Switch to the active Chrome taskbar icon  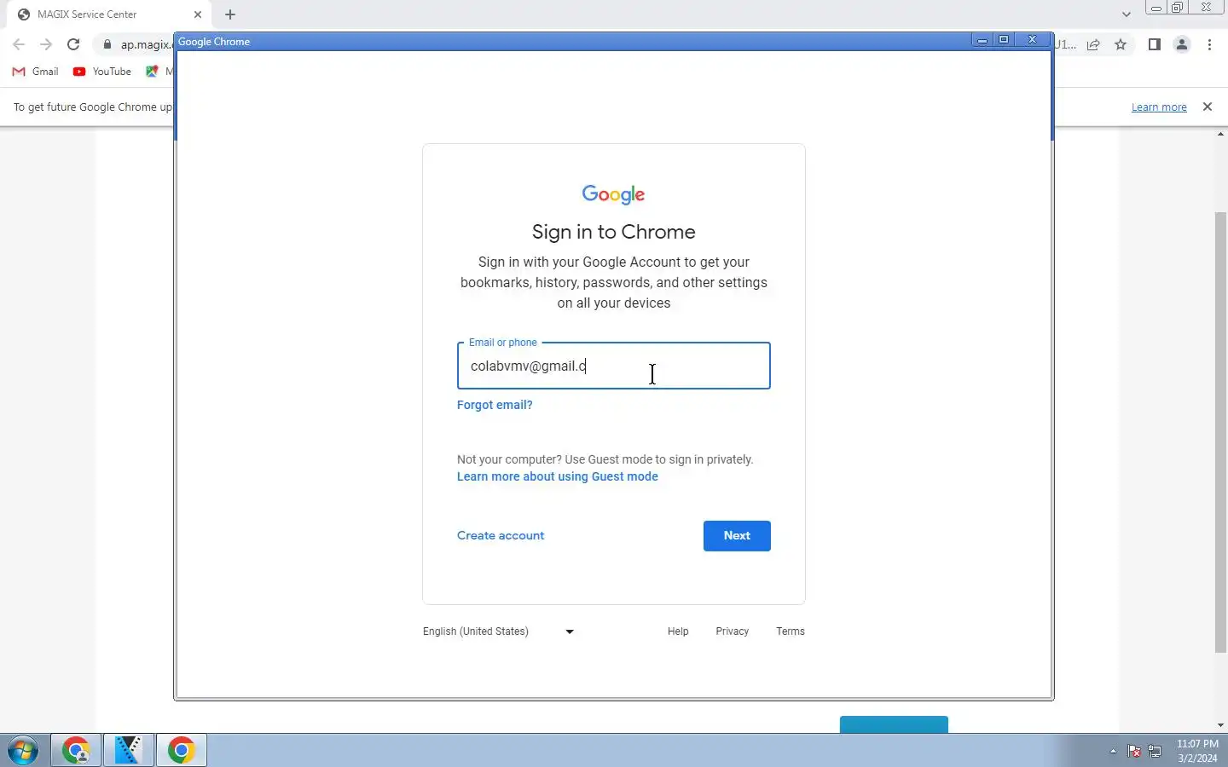click(182, 751)
